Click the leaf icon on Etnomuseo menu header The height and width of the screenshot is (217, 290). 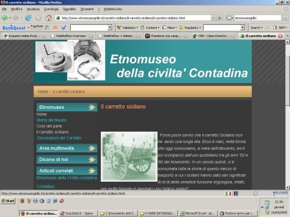point(92,107)
